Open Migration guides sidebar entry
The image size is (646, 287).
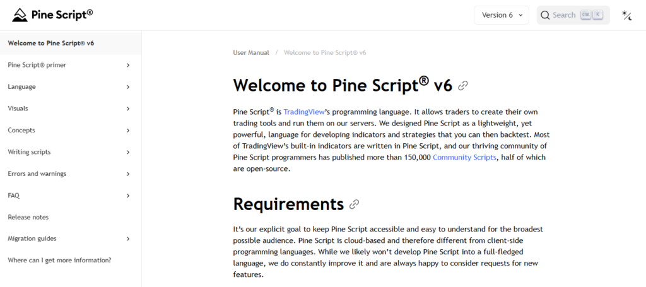(x=32, y=238)
